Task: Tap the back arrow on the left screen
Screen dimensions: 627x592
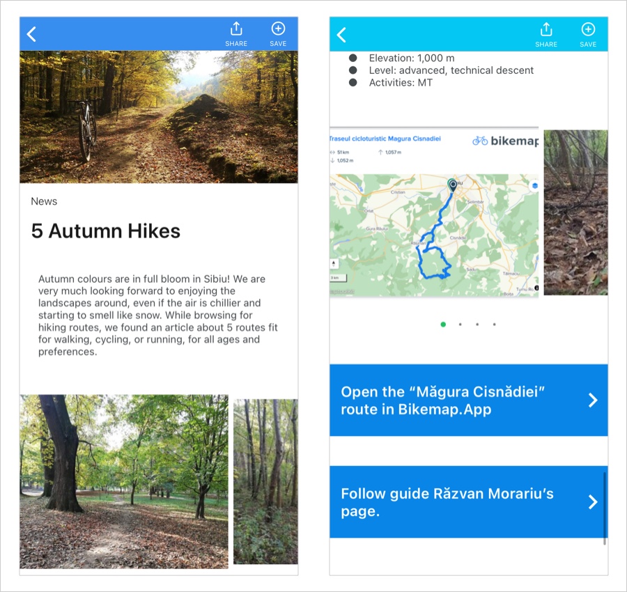Action: pos(31,34)
